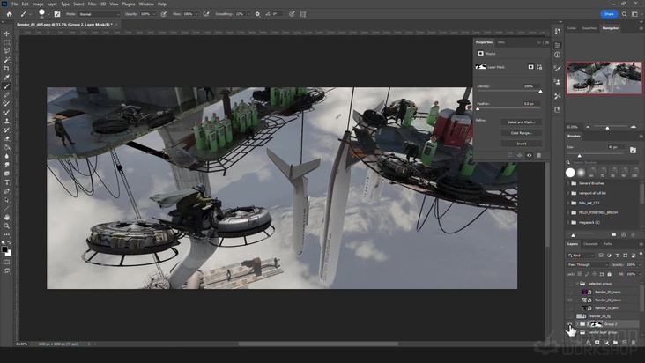Select the Brush tool in left toolbar

pyautogui.click(x=6, y=86)
